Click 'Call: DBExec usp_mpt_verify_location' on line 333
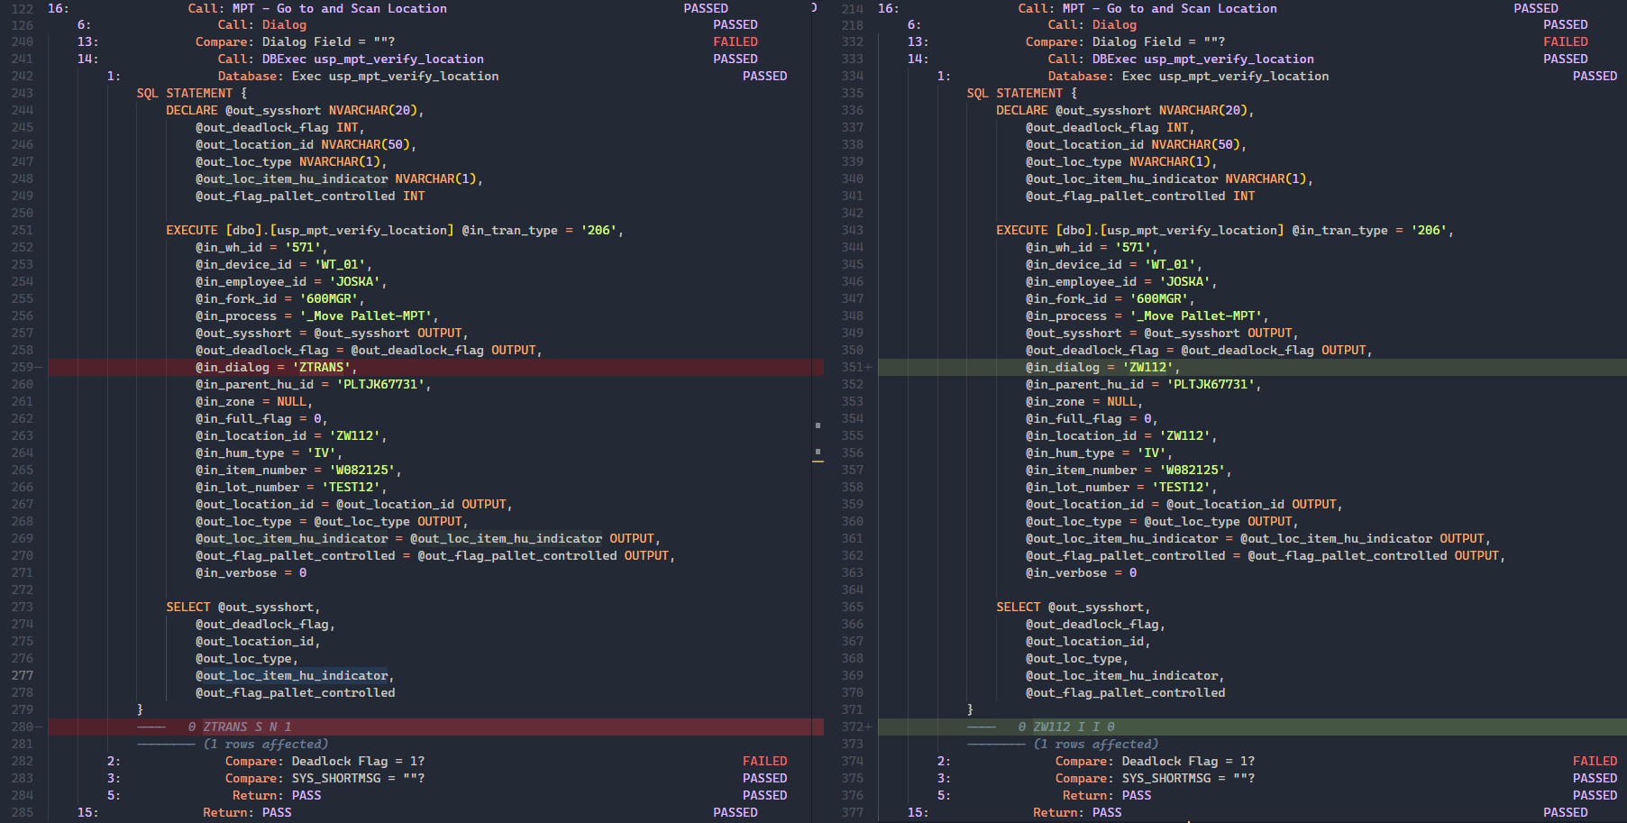The image size is (1627, 823). (1181, 59)
